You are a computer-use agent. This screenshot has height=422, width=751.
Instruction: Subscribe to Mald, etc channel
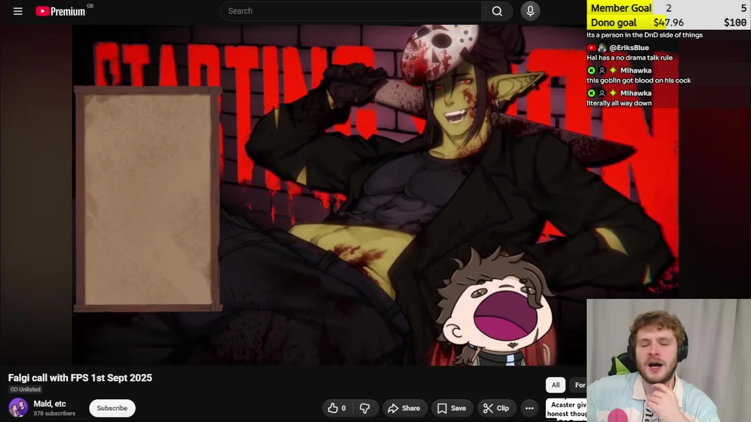(x=112, y=408)
